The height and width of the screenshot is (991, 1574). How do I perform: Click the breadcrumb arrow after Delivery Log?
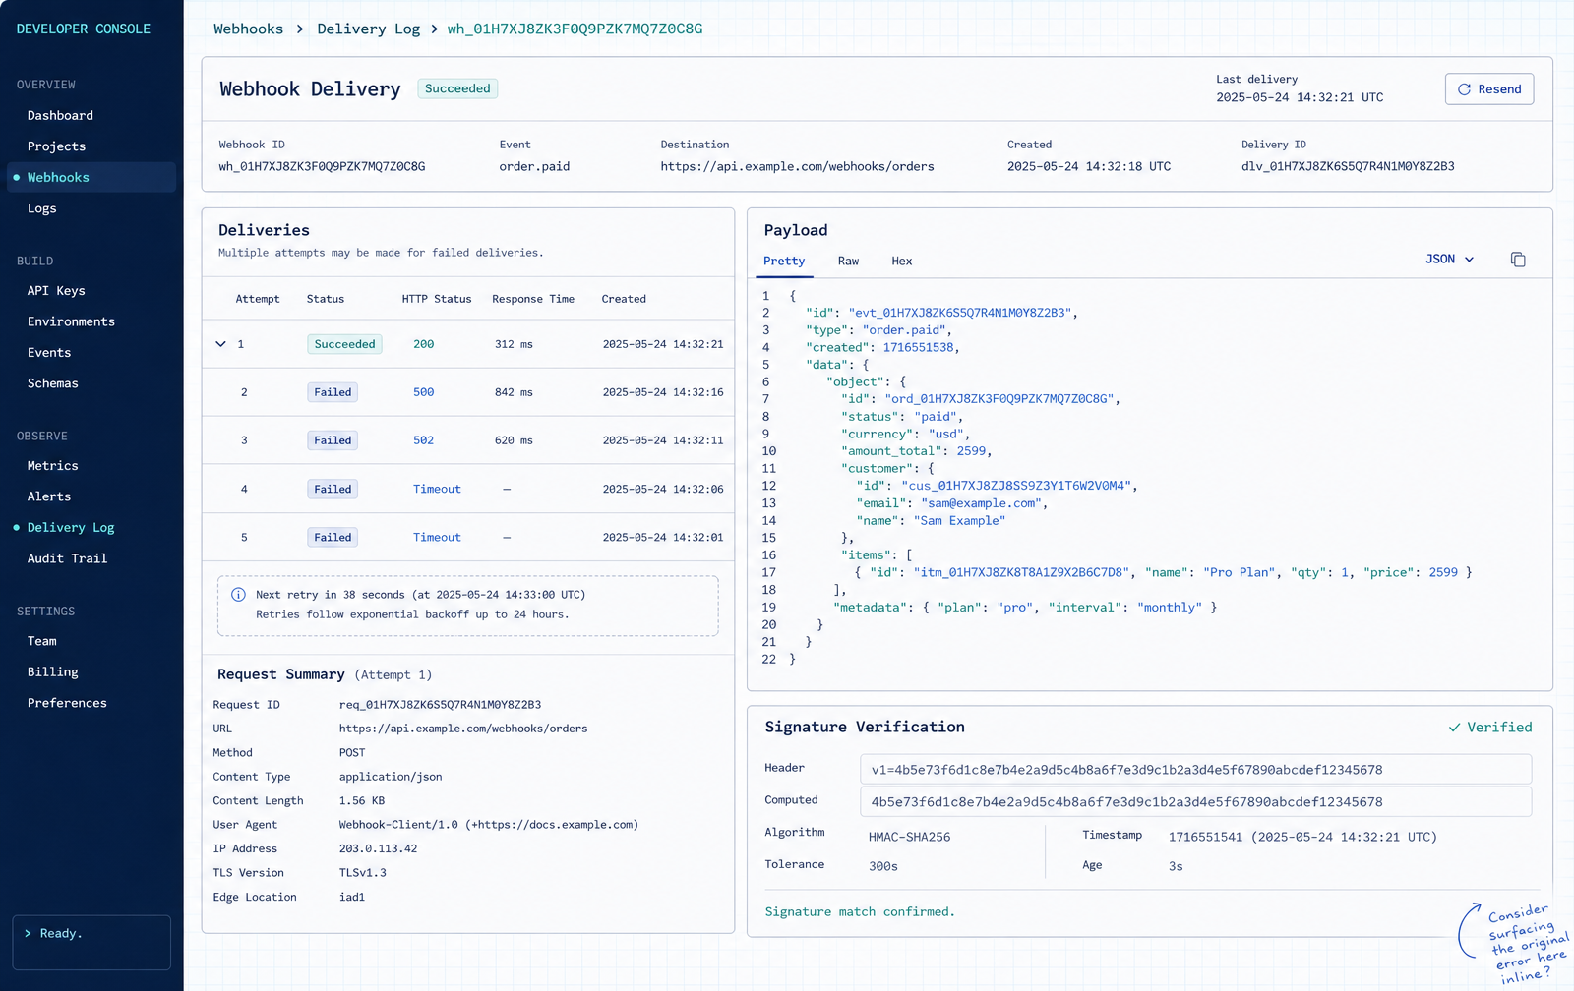tap(434, 29)
